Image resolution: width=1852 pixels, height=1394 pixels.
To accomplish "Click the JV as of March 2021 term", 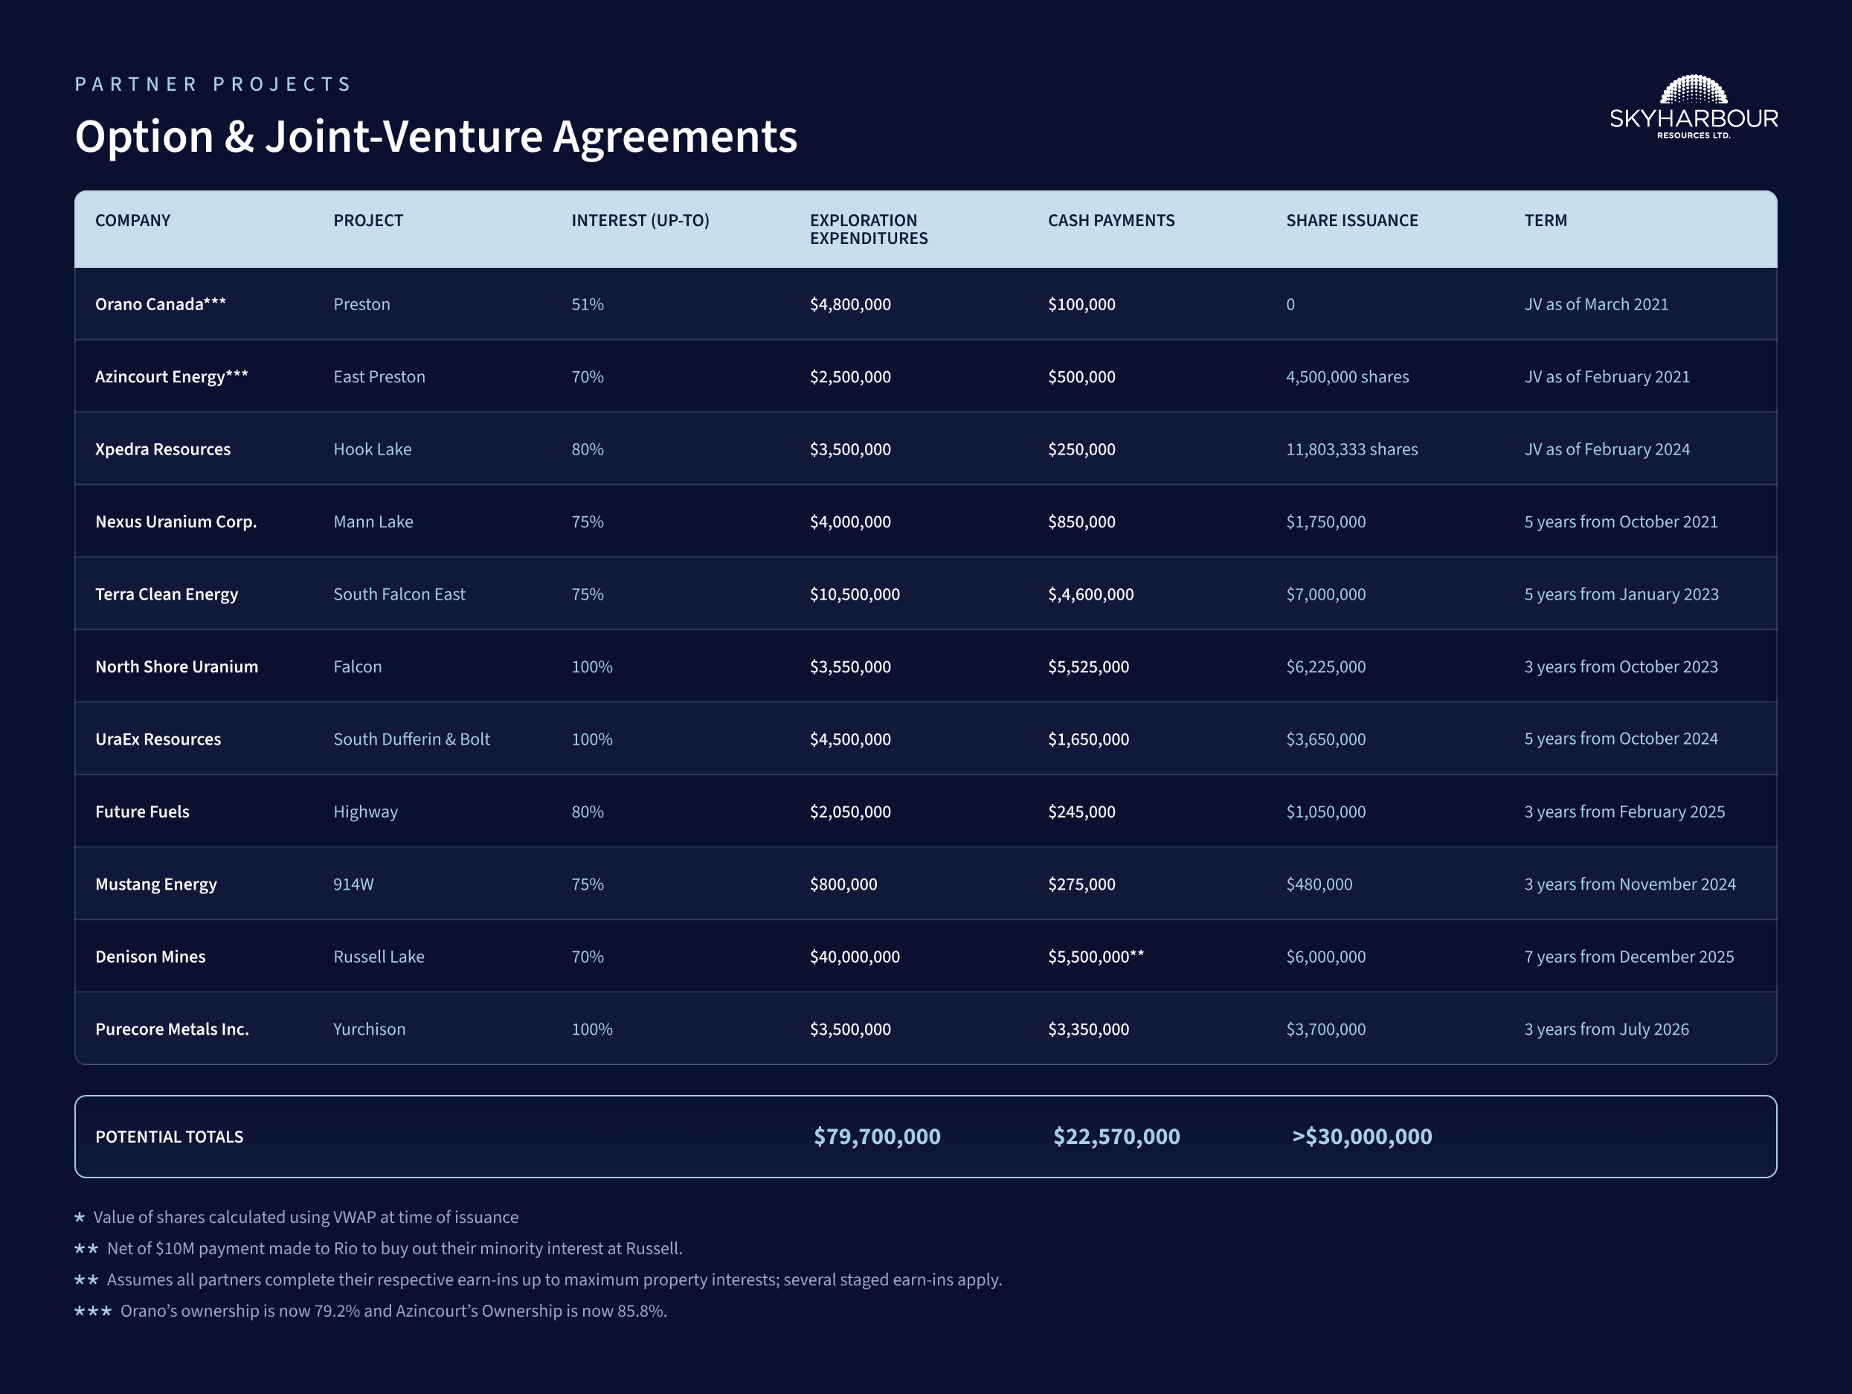I will (1596, 304).
